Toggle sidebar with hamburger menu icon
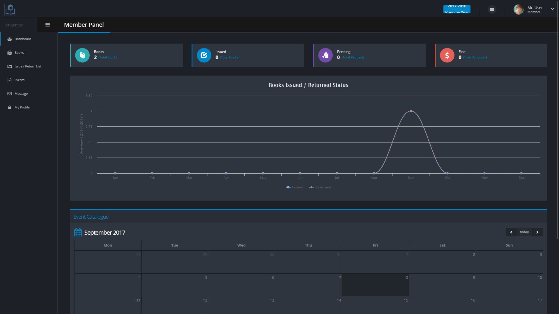559x314 pixels. coord(47,25)
